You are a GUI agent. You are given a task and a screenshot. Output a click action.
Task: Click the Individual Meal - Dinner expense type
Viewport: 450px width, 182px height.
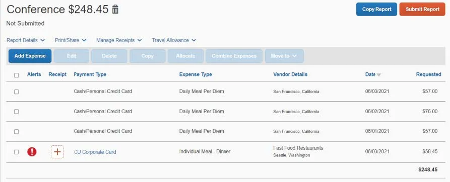click(205, 151)
